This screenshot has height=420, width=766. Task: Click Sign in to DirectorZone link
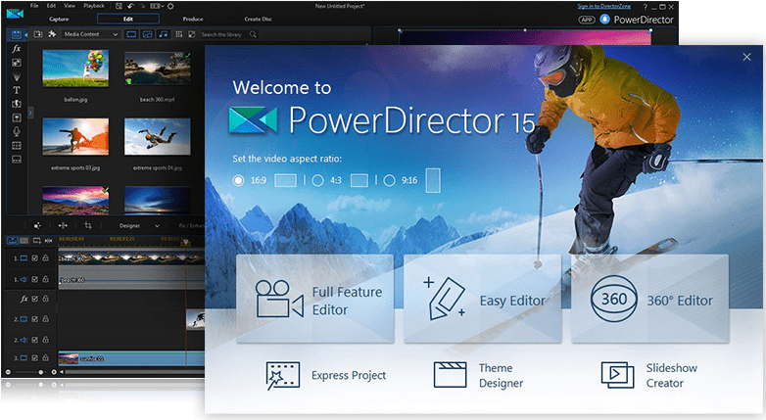click(x=603, y=6)
